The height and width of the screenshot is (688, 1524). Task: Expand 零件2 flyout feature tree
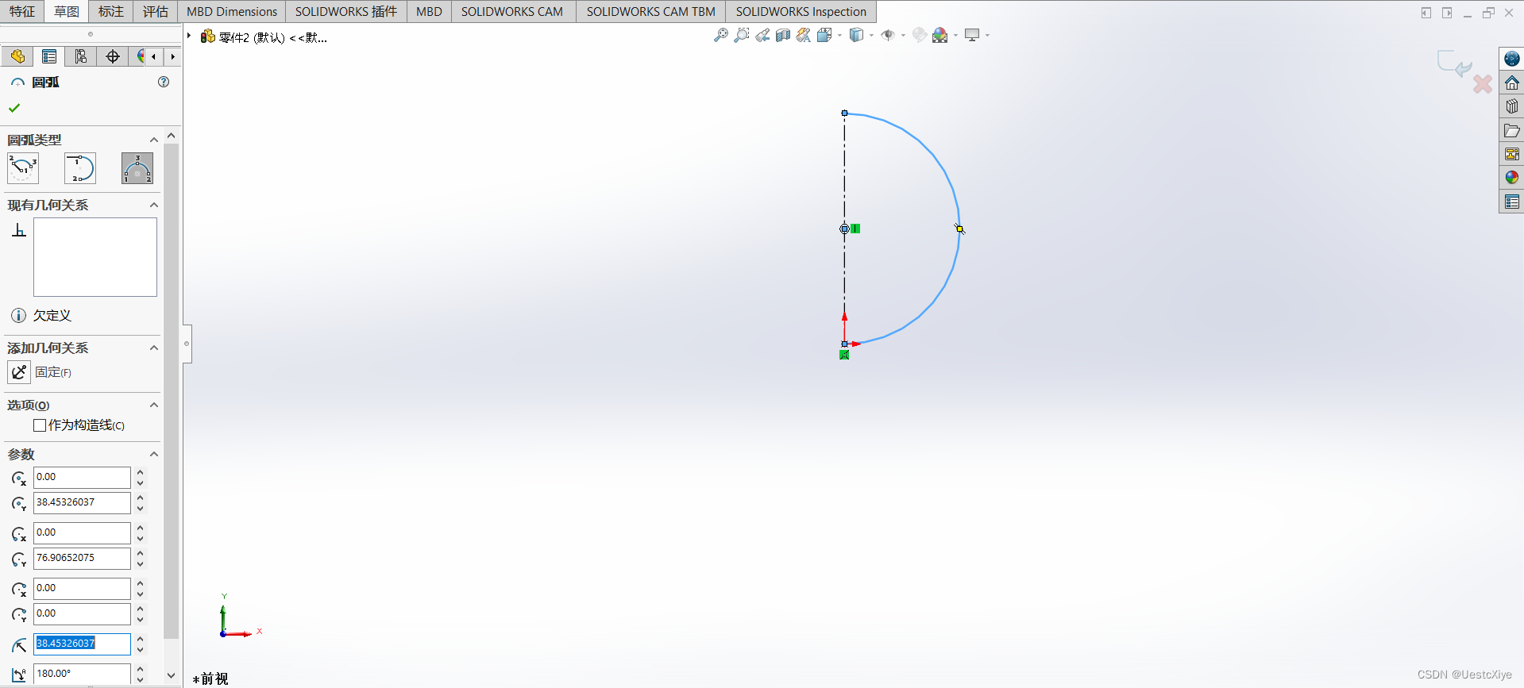point(189,36)
